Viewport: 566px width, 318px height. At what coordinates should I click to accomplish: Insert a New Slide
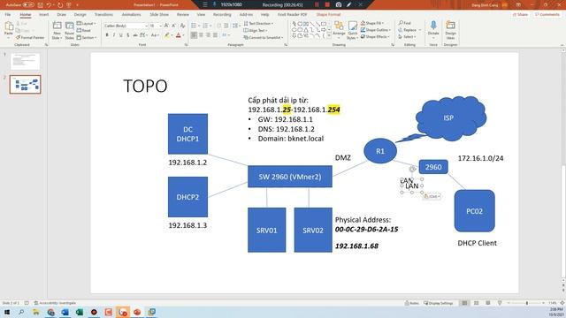[57, 31]
